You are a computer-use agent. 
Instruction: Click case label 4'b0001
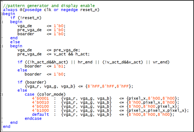40,98
